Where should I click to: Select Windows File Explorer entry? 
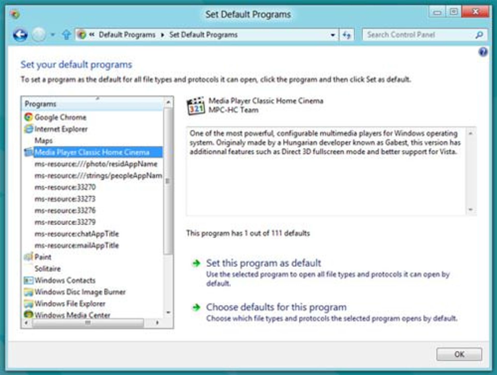point(70,304)
